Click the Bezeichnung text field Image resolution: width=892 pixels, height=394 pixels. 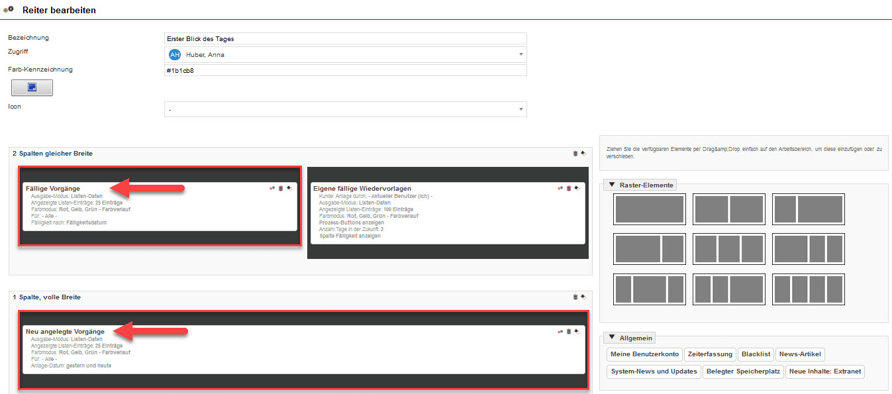tap(345, 38)
